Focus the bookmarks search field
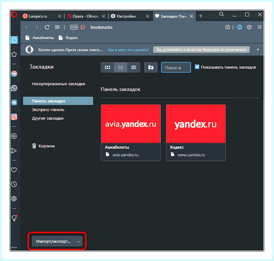 [176, 68]
